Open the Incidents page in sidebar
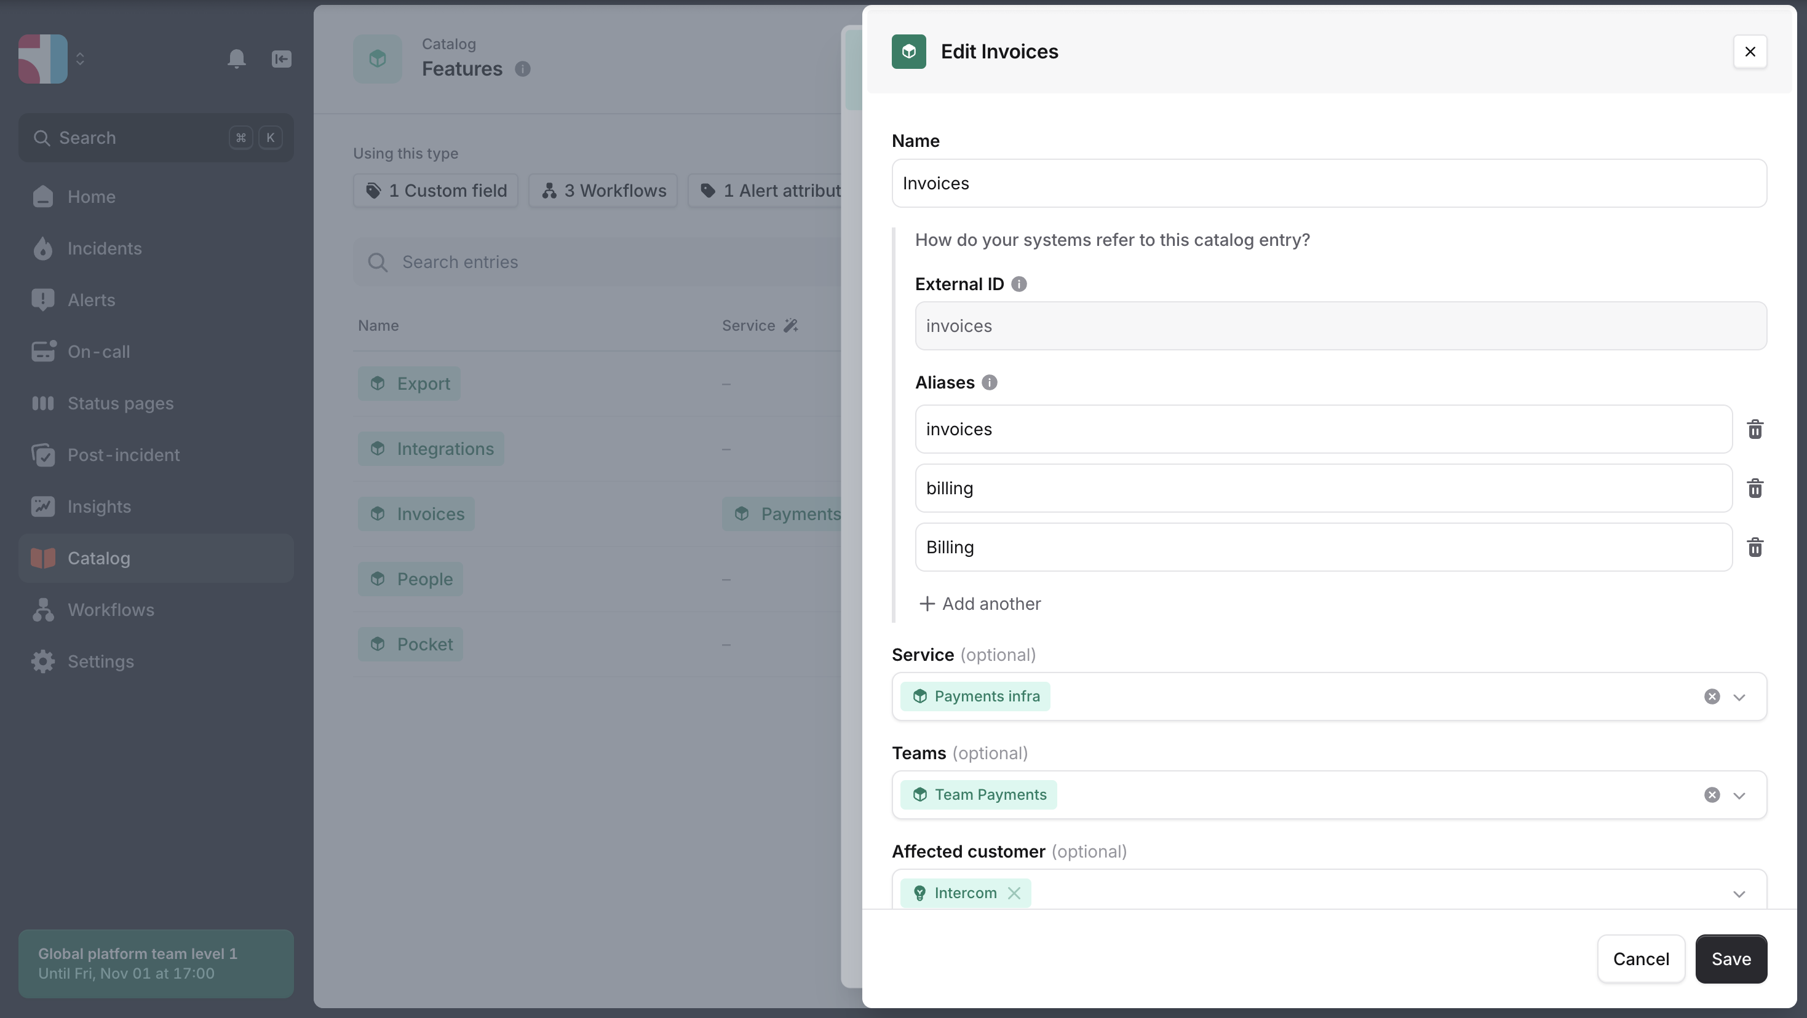The width and height of the screenshot is (1807, 1018). click(x=105, y=248)
